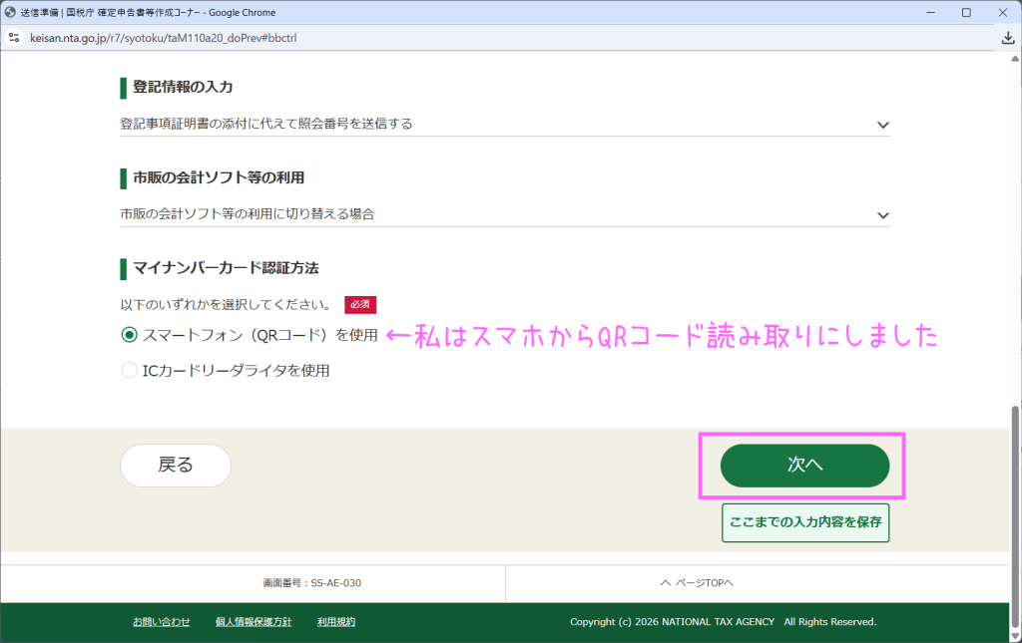
Task: Save progress with ここまでの入力内容を保存 button
Action: pyautogui.click(x=804, y=522)
